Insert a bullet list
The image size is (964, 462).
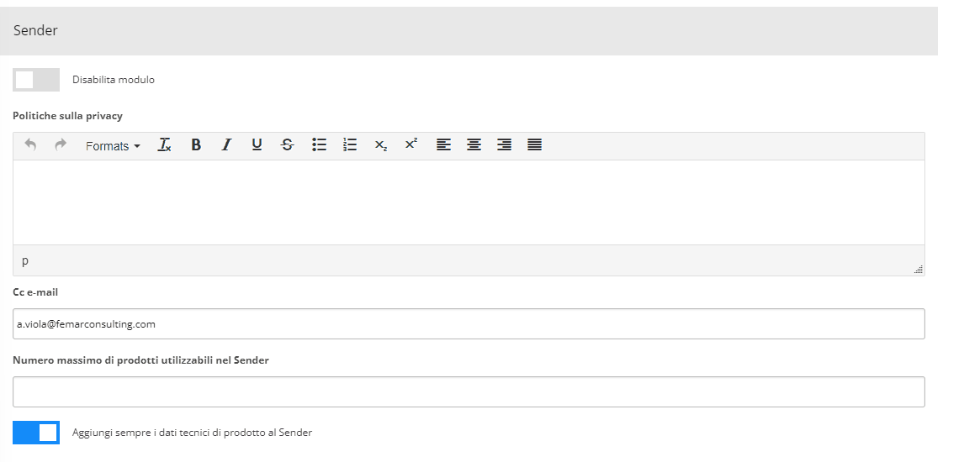(x=319, y=145)
